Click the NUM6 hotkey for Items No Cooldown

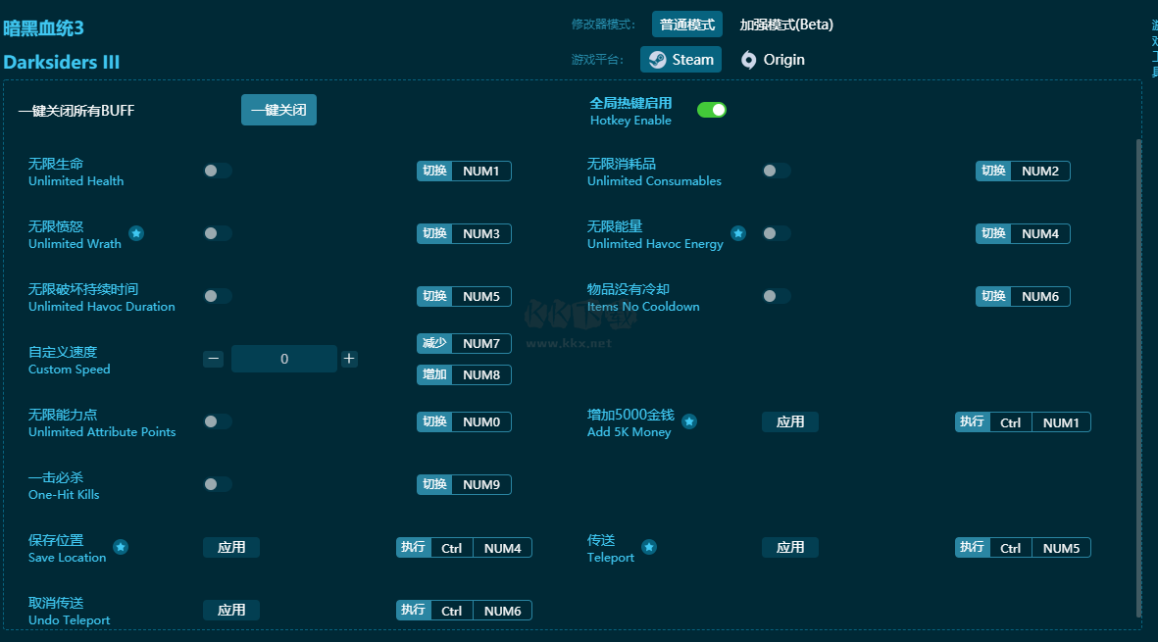tap(1023, 297)
